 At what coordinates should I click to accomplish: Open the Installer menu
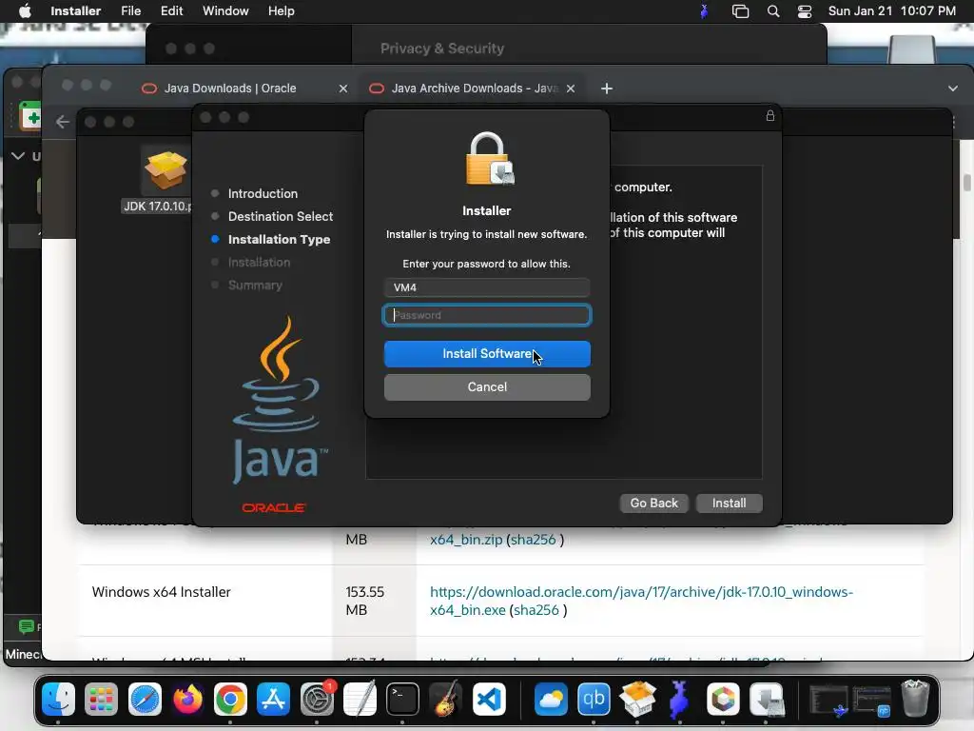tap(75, 11)
